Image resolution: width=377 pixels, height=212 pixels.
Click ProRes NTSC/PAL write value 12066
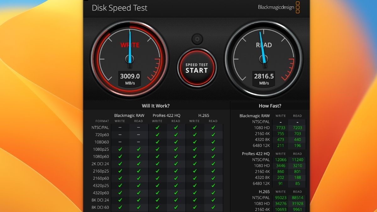point(281,160)
